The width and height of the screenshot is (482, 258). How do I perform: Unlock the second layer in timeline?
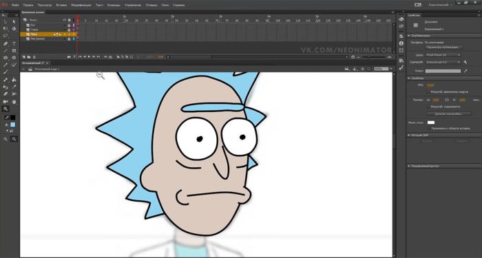point(69,30)
